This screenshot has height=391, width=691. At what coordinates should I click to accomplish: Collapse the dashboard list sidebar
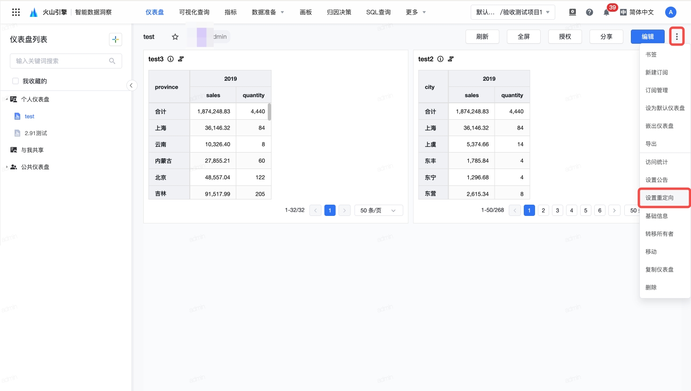[132, 85]
